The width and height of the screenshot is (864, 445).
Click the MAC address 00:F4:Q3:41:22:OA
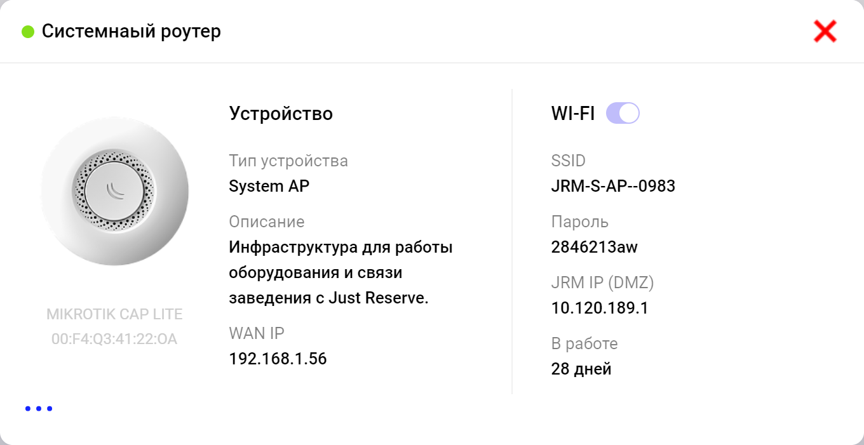tap(114, 340)
